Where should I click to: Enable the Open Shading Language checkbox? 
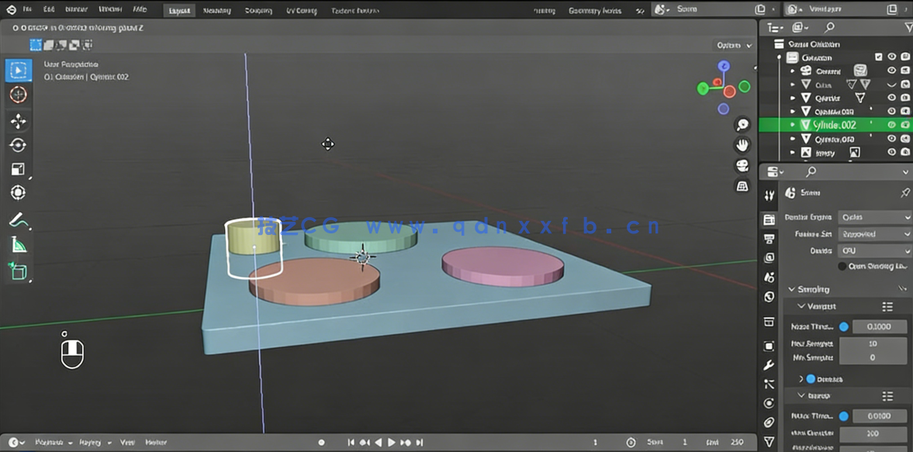tap(842, 266)
